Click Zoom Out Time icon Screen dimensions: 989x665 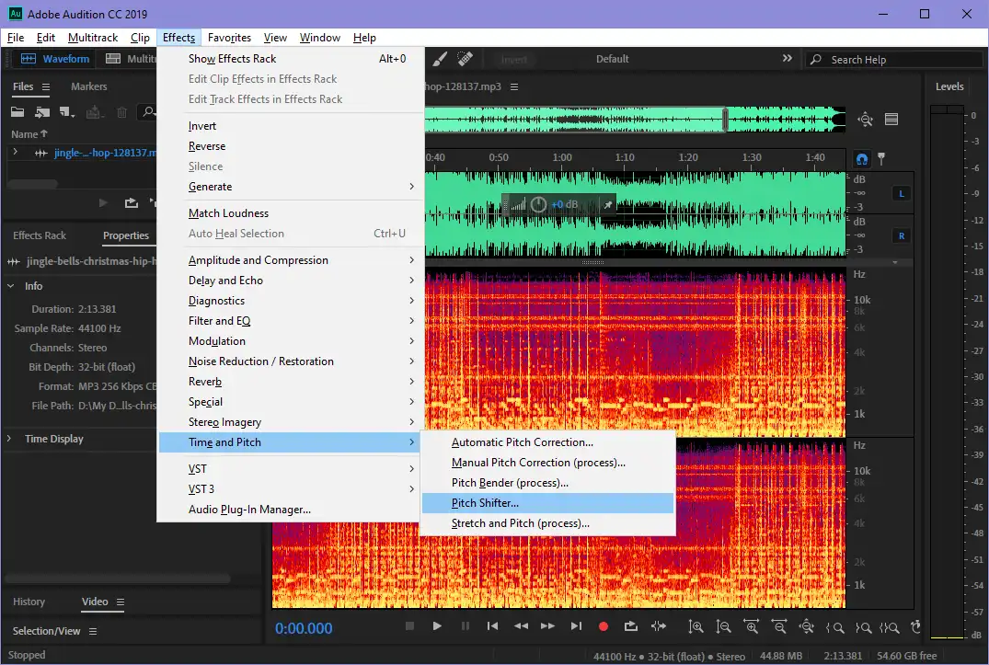pyautogui.click(x=779, y=626)
